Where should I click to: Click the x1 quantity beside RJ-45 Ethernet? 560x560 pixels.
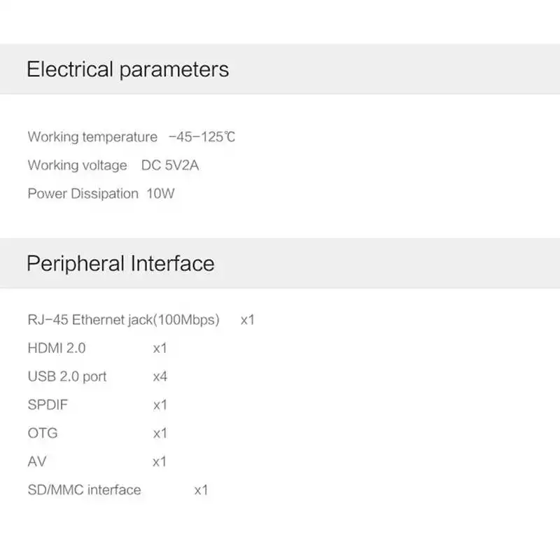point(248,320)
